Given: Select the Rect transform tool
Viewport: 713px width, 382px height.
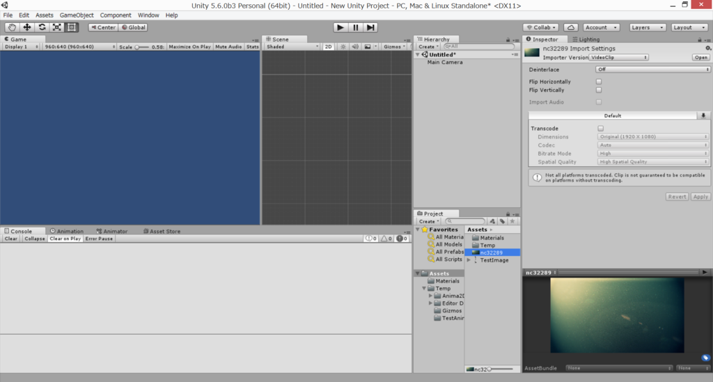Looking at the screenshot, I should click(72, 27).
